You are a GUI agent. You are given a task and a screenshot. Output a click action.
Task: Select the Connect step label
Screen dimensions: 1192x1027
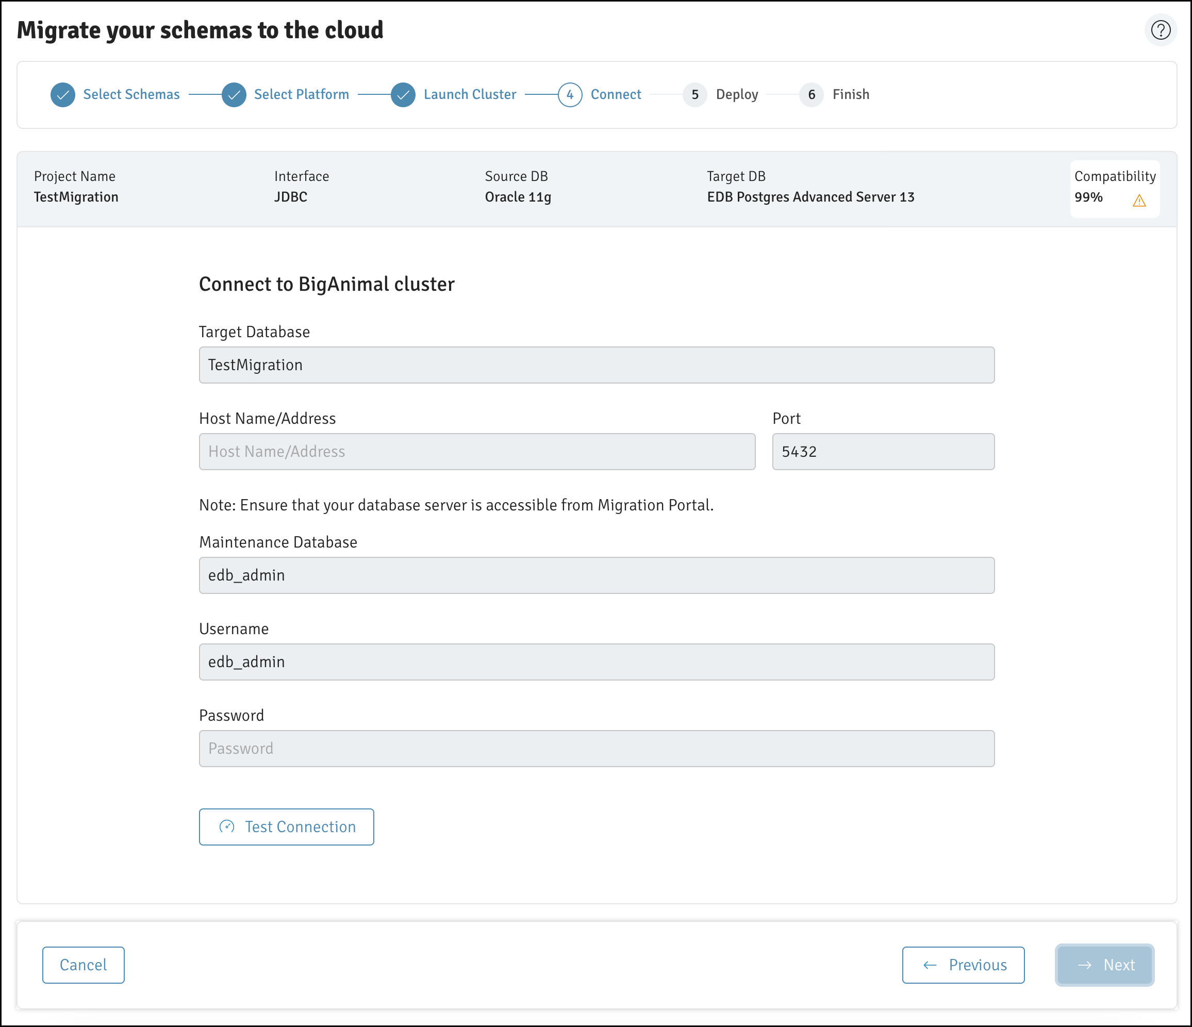point(616,94)
